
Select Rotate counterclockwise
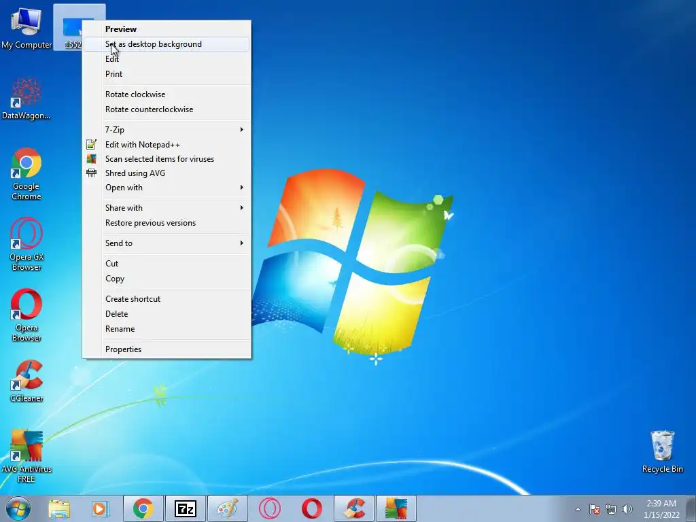[x=167, y=109]
